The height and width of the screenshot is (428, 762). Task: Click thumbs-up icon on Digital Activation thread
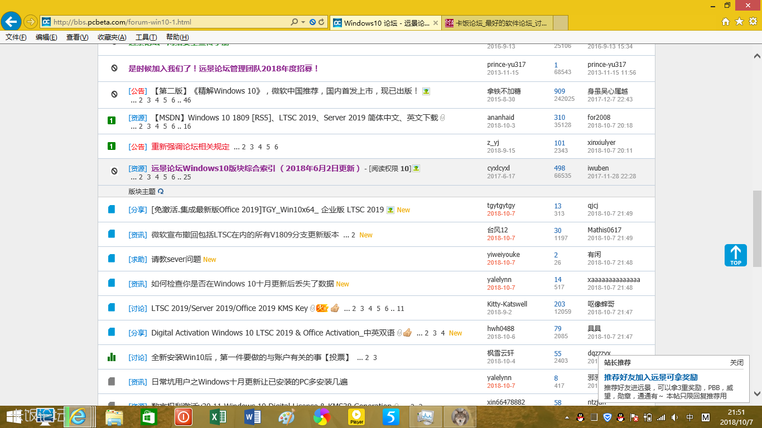pos(407,333)
